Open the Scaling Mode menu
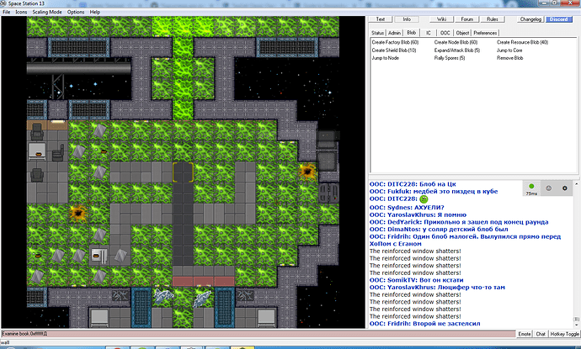Image resolution: width=581 pixels, height=349 pixels. coord(47,12)
